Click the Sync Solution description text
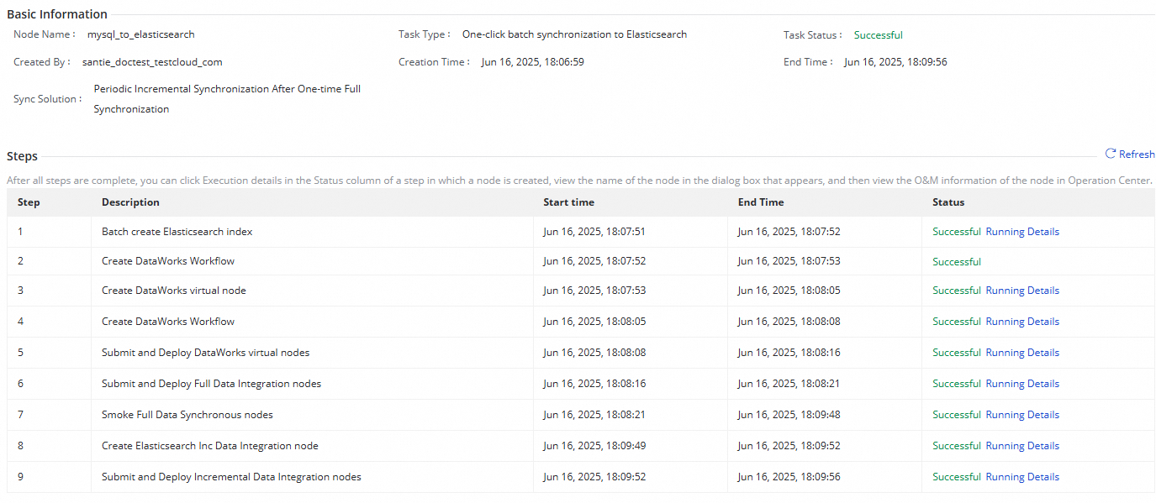This screenshot has height=503, width=1156. [x=227, y=98]
